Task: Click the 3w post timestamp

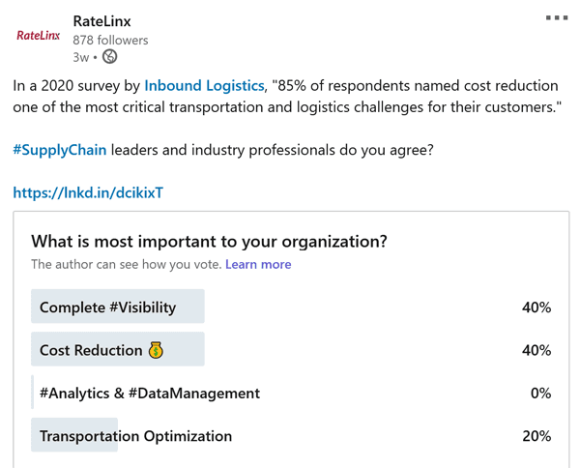Action: coord(82,57)
